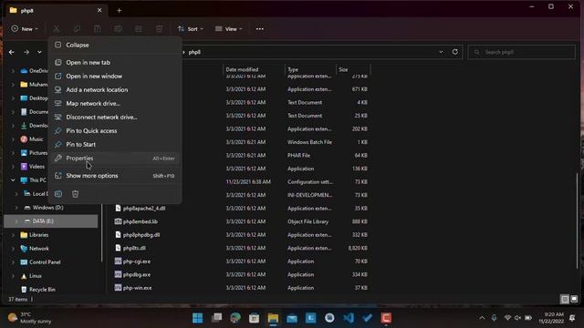Select the php-cgi.exe file
The width and height of the screenshot is (584, 328).
137,261
